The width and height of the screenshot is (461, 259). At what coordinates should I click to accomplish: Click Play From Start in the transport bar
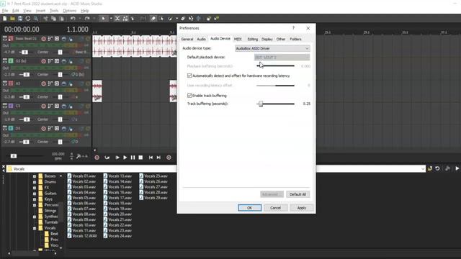tap(117, 158)
